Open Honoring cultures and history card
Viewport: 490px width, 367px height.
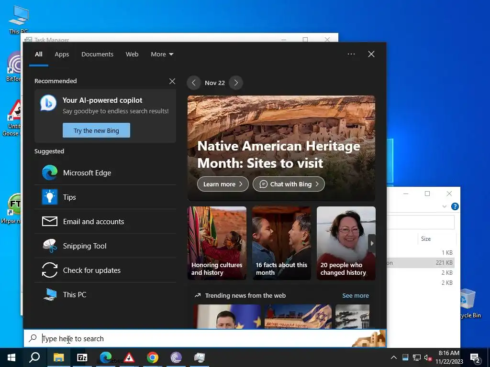click(217, 243)
